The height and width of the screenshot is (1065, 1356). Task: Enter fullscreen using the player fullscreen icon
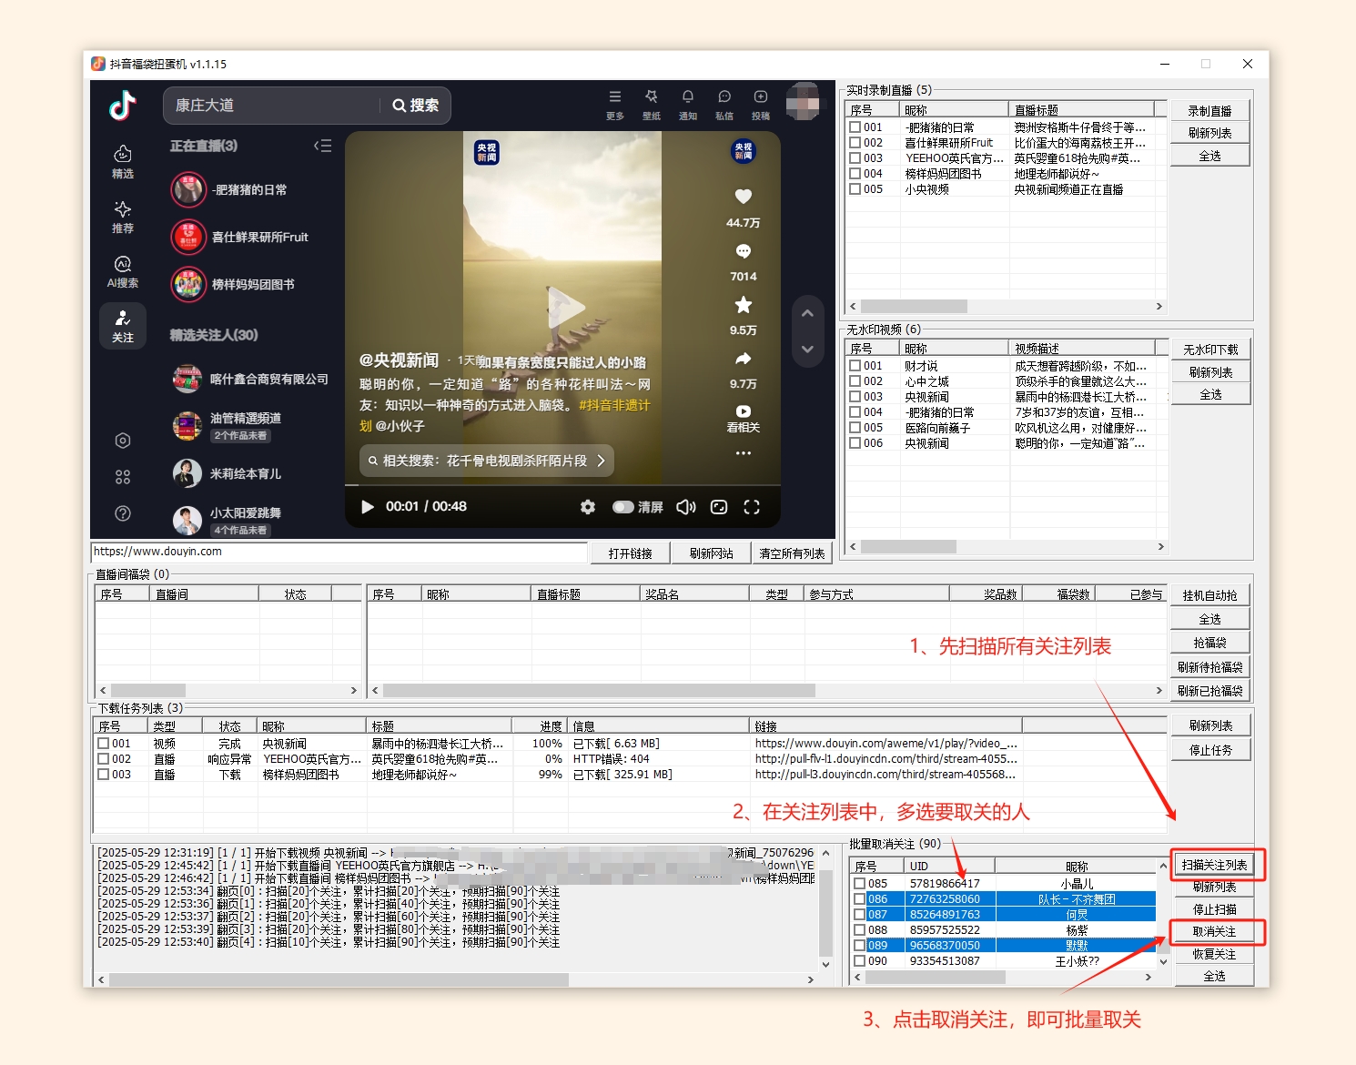point(751,507)
